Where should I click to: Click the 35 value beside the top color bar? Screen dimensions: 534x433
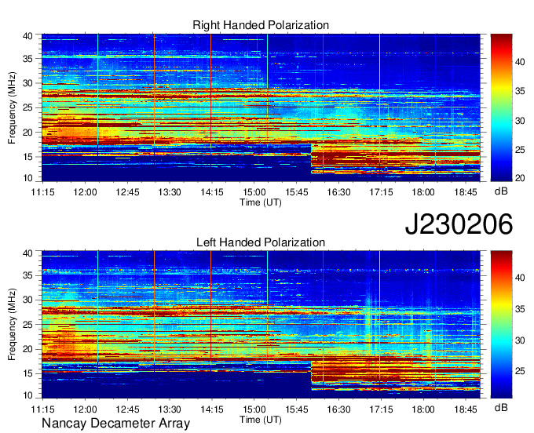520,91
